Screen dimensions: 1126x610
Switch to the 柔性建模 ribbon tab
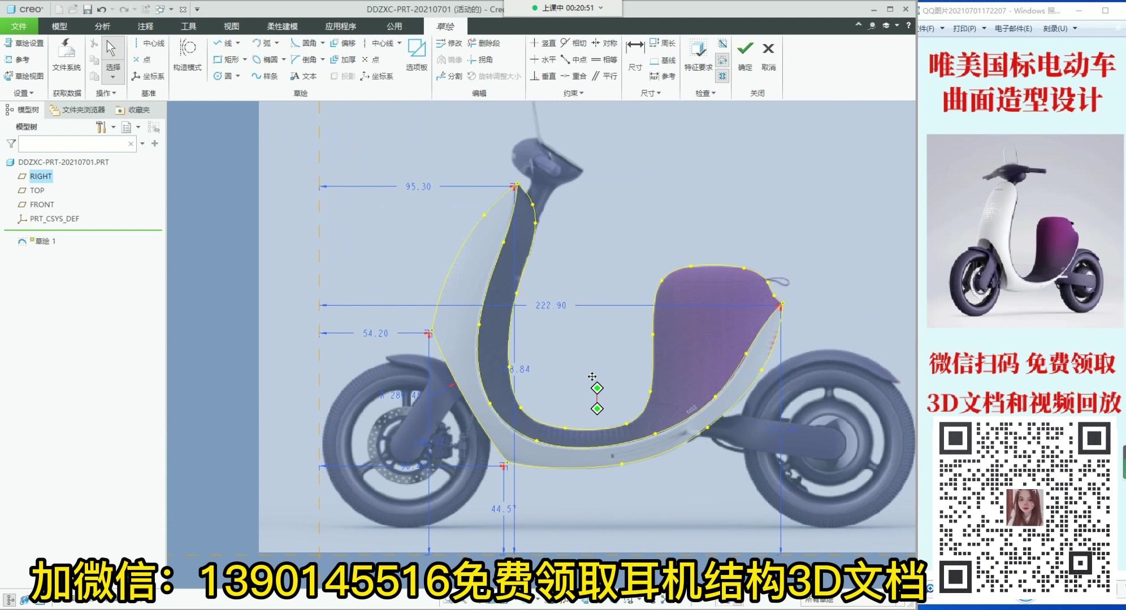[x=281, y=26]
